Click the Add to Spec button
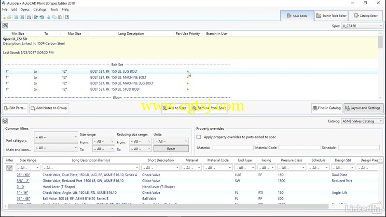The height and width of the screenshot is (217, 386). pyautogui.click(x=175, y=108)
